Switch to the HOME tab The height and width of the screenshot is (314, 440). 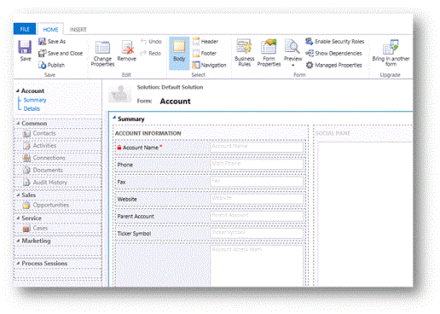pos(50,29)
